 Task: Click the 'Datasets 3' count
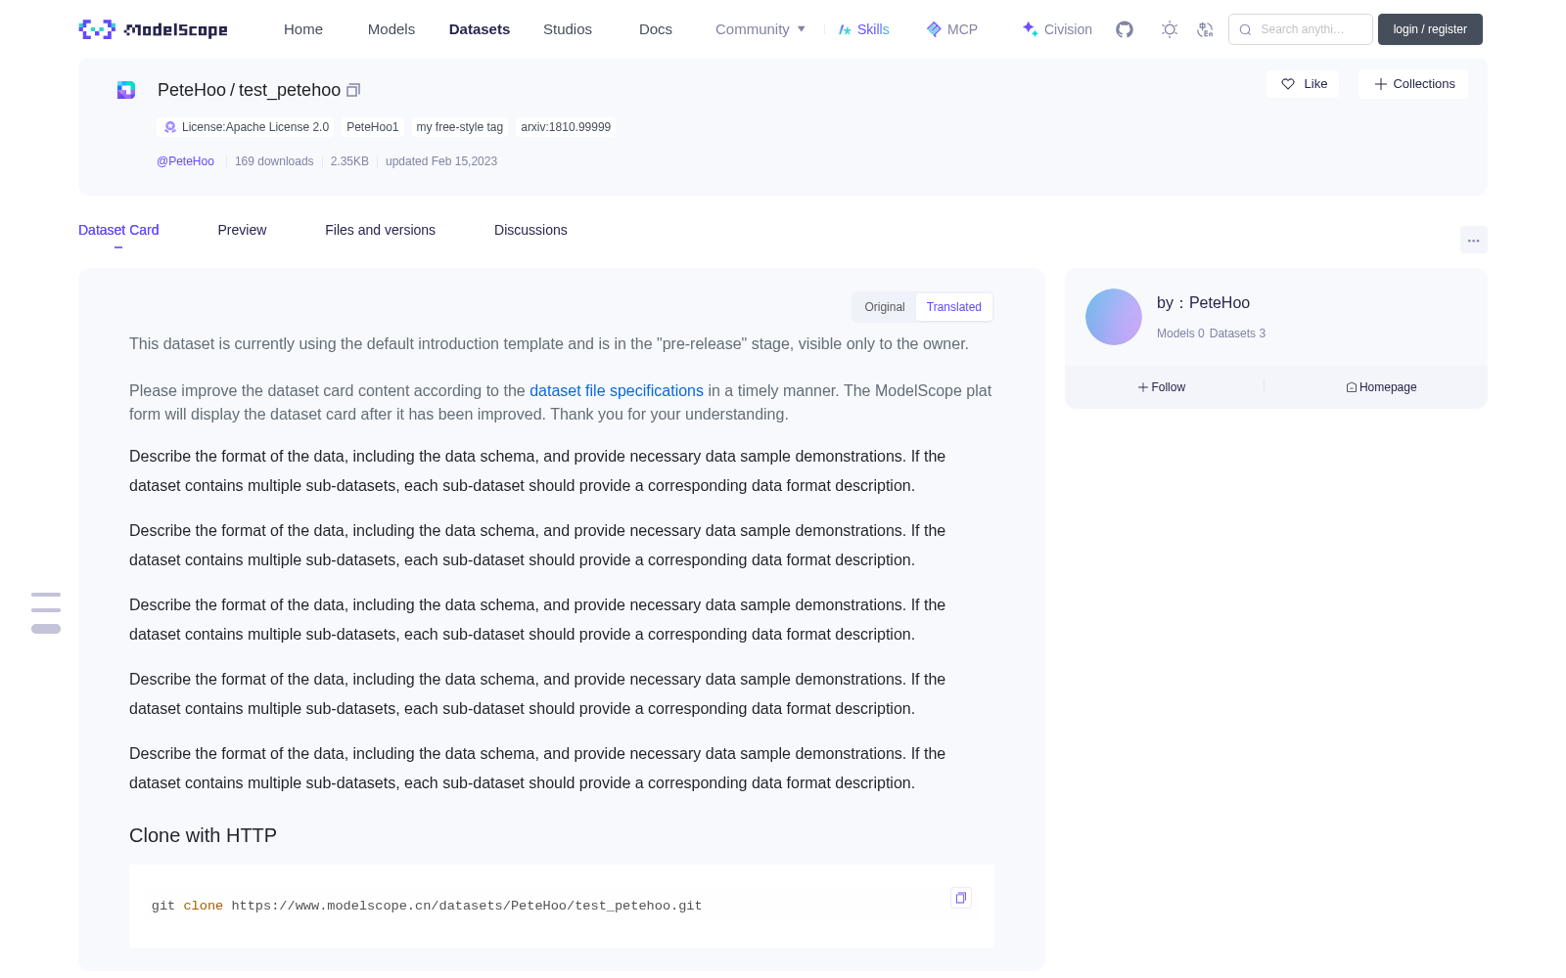[x=1237, y=333]
